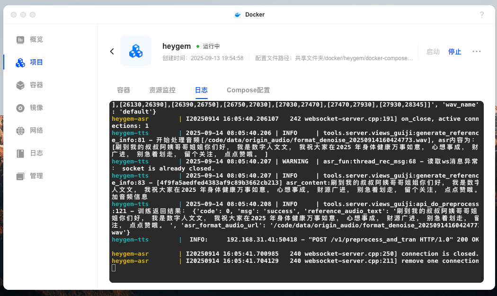Open the Management (管理) sidebar icon
The height and width of the screenshot is (296, 497).
click(20, 176)
